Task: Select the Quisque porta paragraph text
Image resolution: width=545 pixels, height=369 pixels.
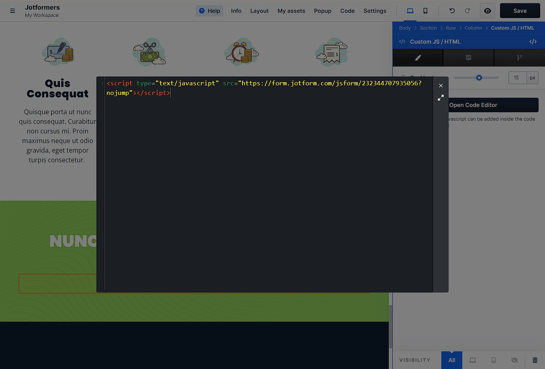Action: (x=57, y=136)
